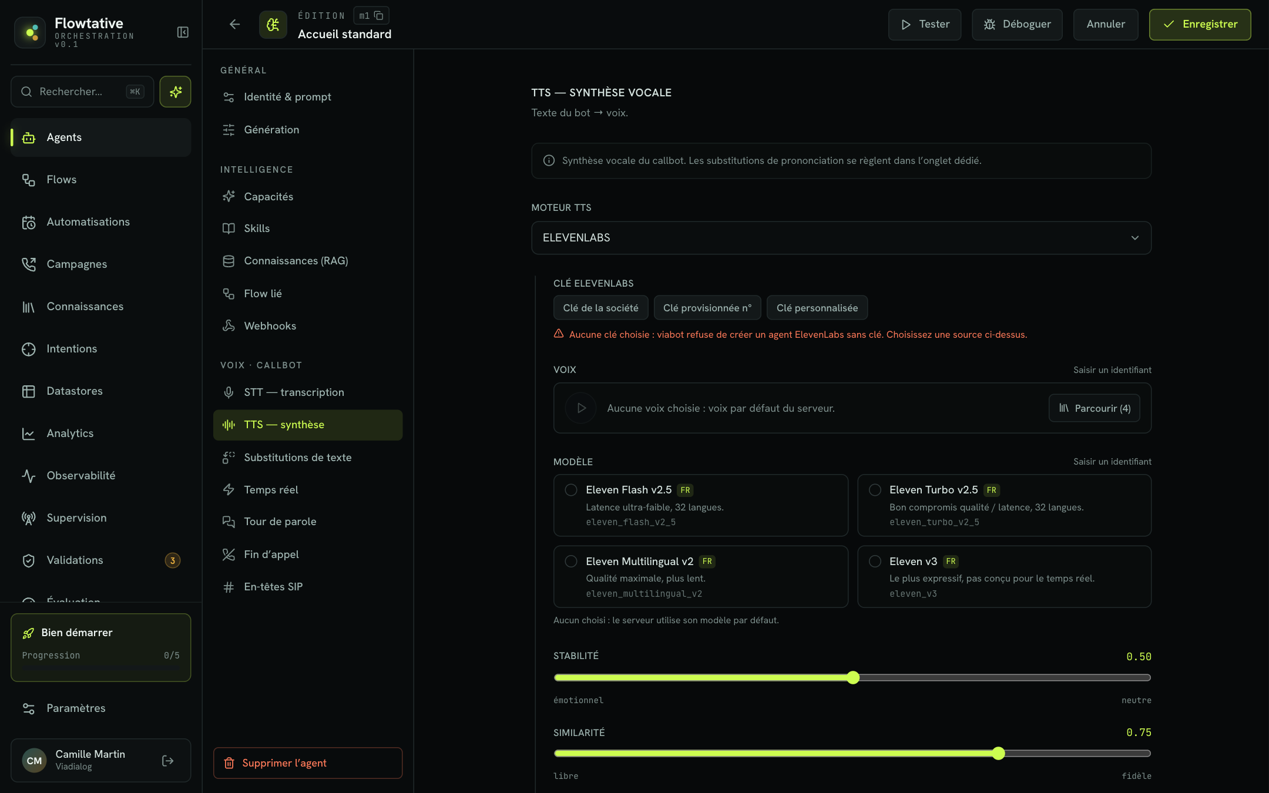The height and width of the screenshot is (793, 1269).
Task: Collapse the sidebar with the panel icon
Action: tap(183, 32)
